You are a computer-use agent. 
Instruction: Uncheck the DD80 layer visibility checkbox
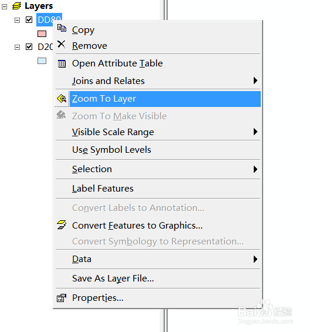tap(29, 20)
